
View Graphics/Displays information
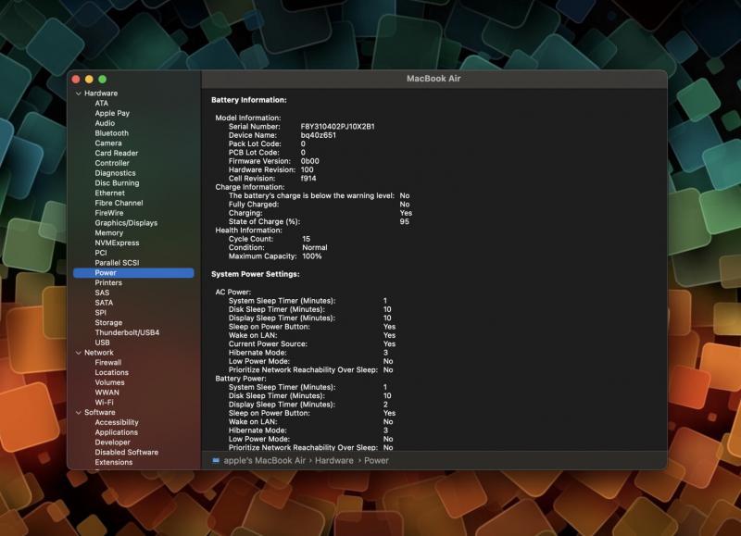[x=126, y=223]
